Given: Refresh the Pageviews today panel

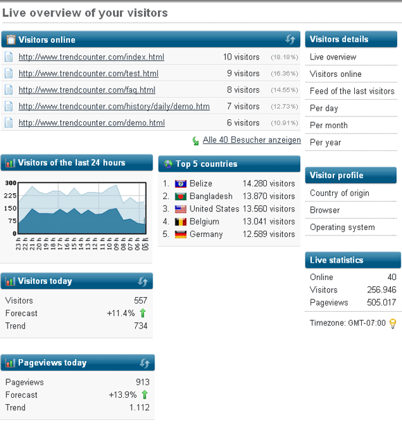Looking at the screenshot, I should click(144, 363).
